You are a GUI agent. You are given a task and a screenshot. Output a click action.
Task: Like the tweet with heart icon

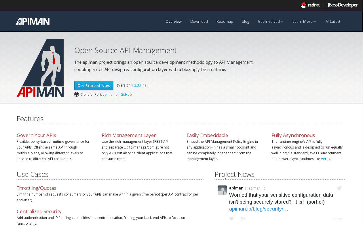click(x=231, y=219)
